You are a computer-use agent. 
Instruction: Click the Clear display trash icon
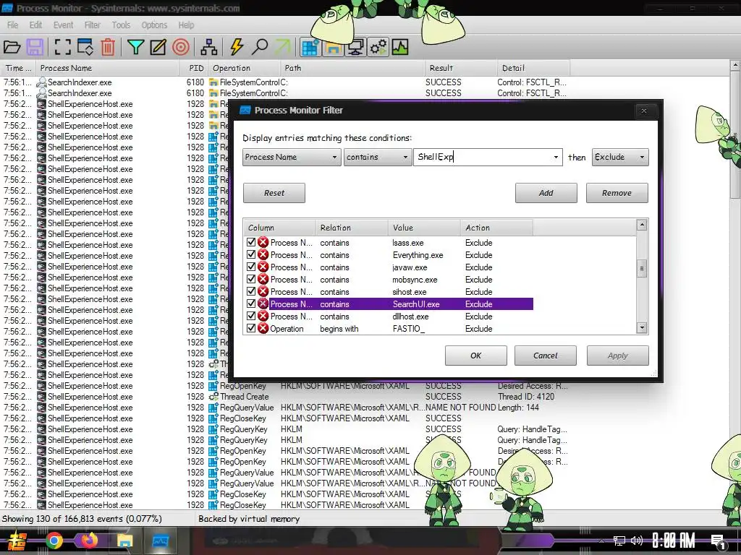click(x=108, y=47)
